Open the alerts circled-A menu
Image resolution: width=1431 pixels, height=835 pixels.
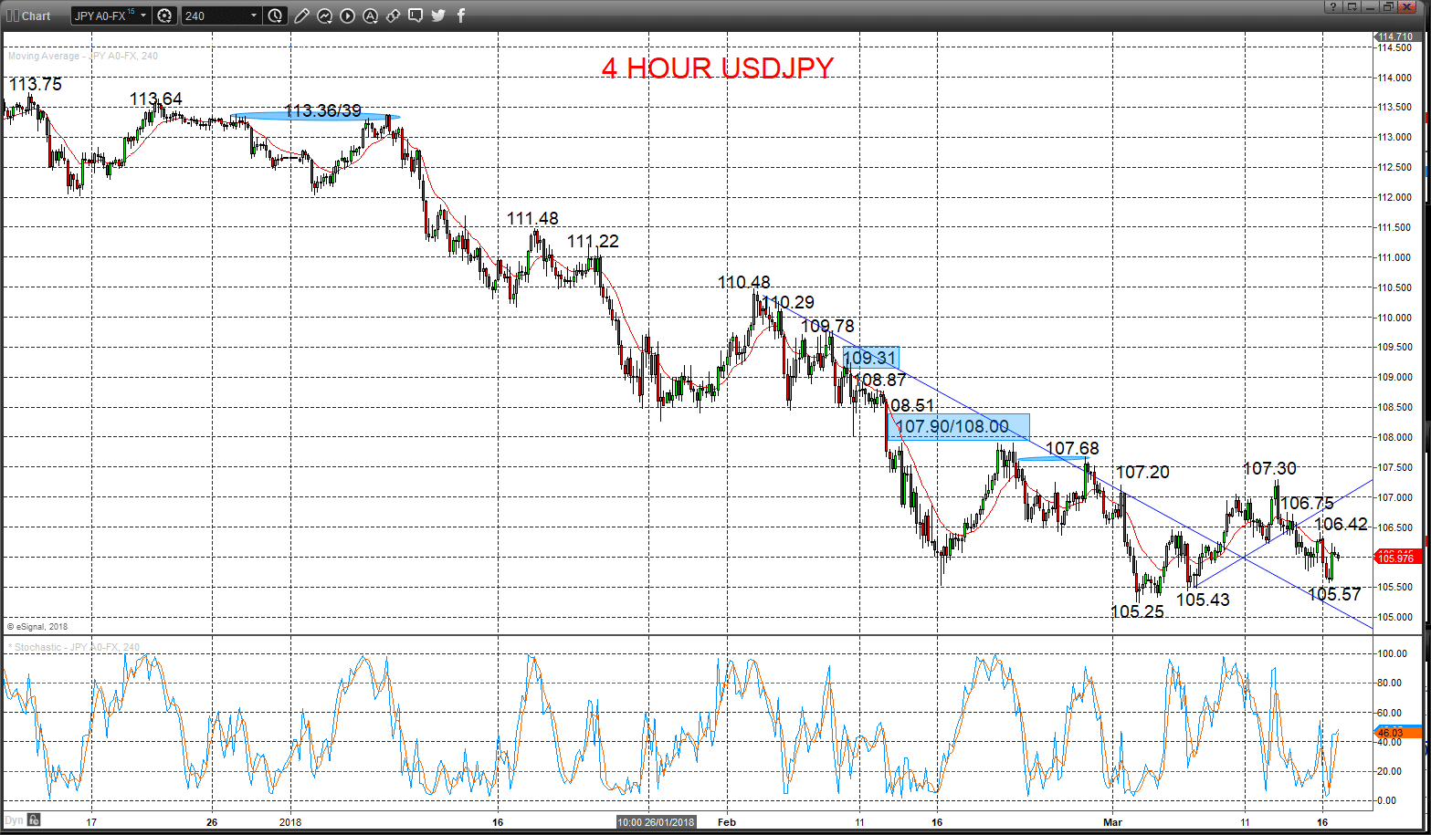click(370, 16)
